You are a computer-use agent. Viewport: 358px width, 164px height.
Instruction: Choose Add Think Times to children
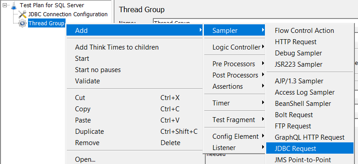[x=135, y=47]
